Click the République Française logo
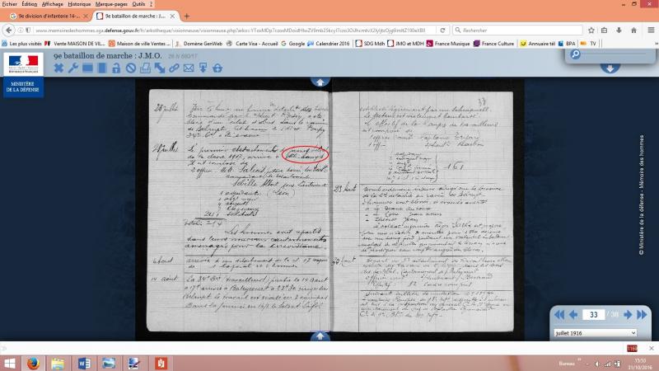The image size is (659, 371). (x=24, y=64)
